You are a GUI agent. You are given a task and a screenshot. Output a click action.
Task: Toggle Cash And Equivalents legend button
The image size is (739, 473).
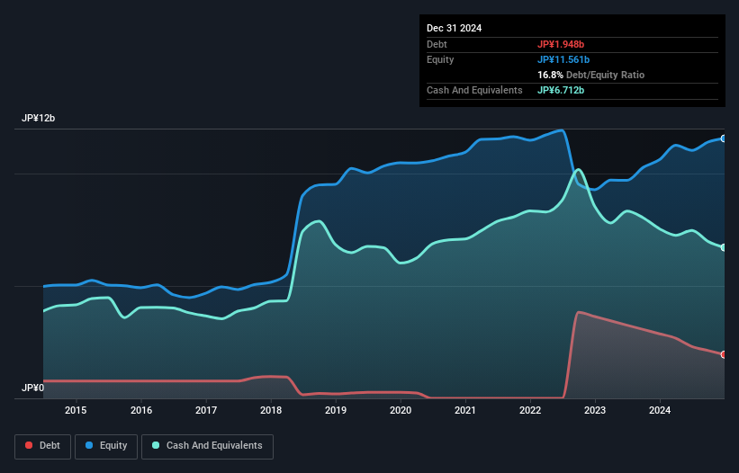207,446
